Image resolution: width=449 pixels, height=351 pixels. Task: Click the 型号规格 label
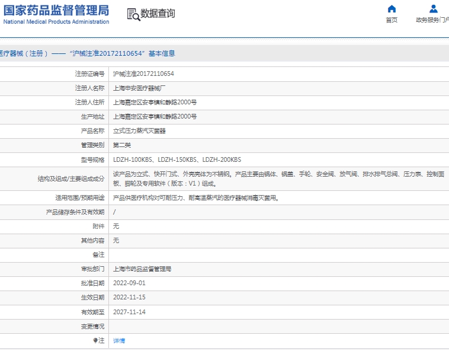click(x=92, y=159)
